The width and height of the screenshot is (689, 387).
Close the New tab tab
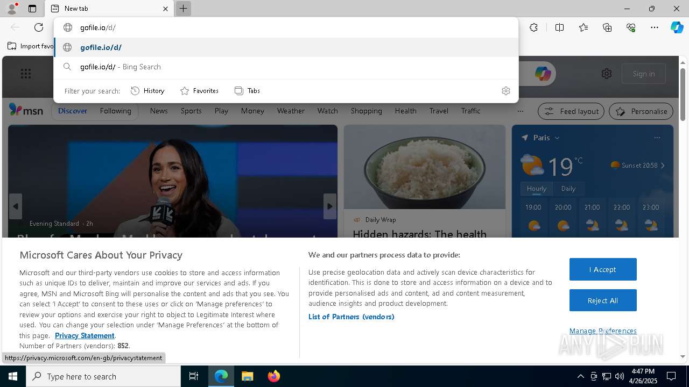(165, 9)
